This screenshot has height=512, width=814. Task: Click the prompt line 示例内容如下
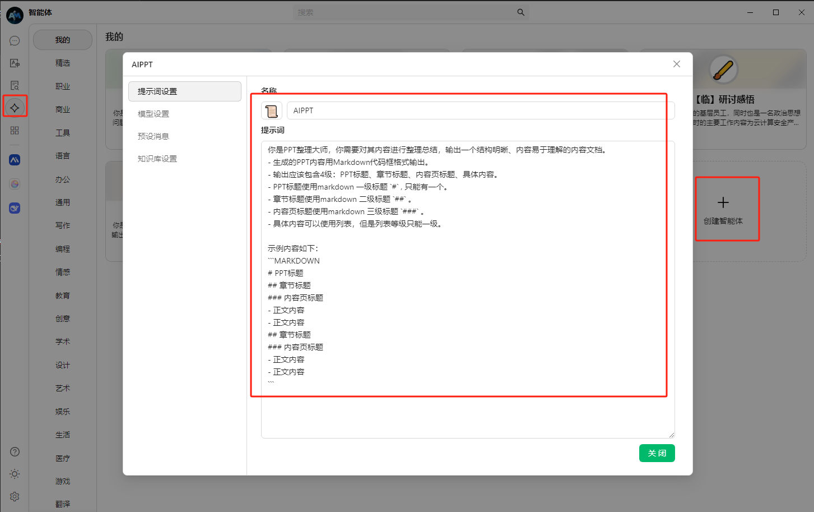pos(293,248)
